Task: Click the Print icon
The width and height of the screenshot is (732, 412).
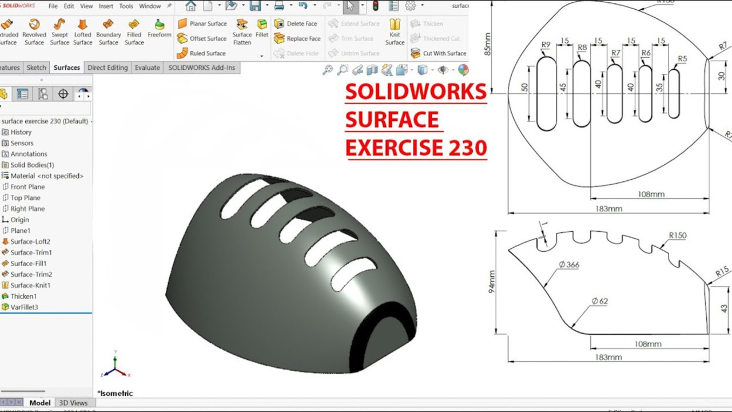Action: coord(279,6)
